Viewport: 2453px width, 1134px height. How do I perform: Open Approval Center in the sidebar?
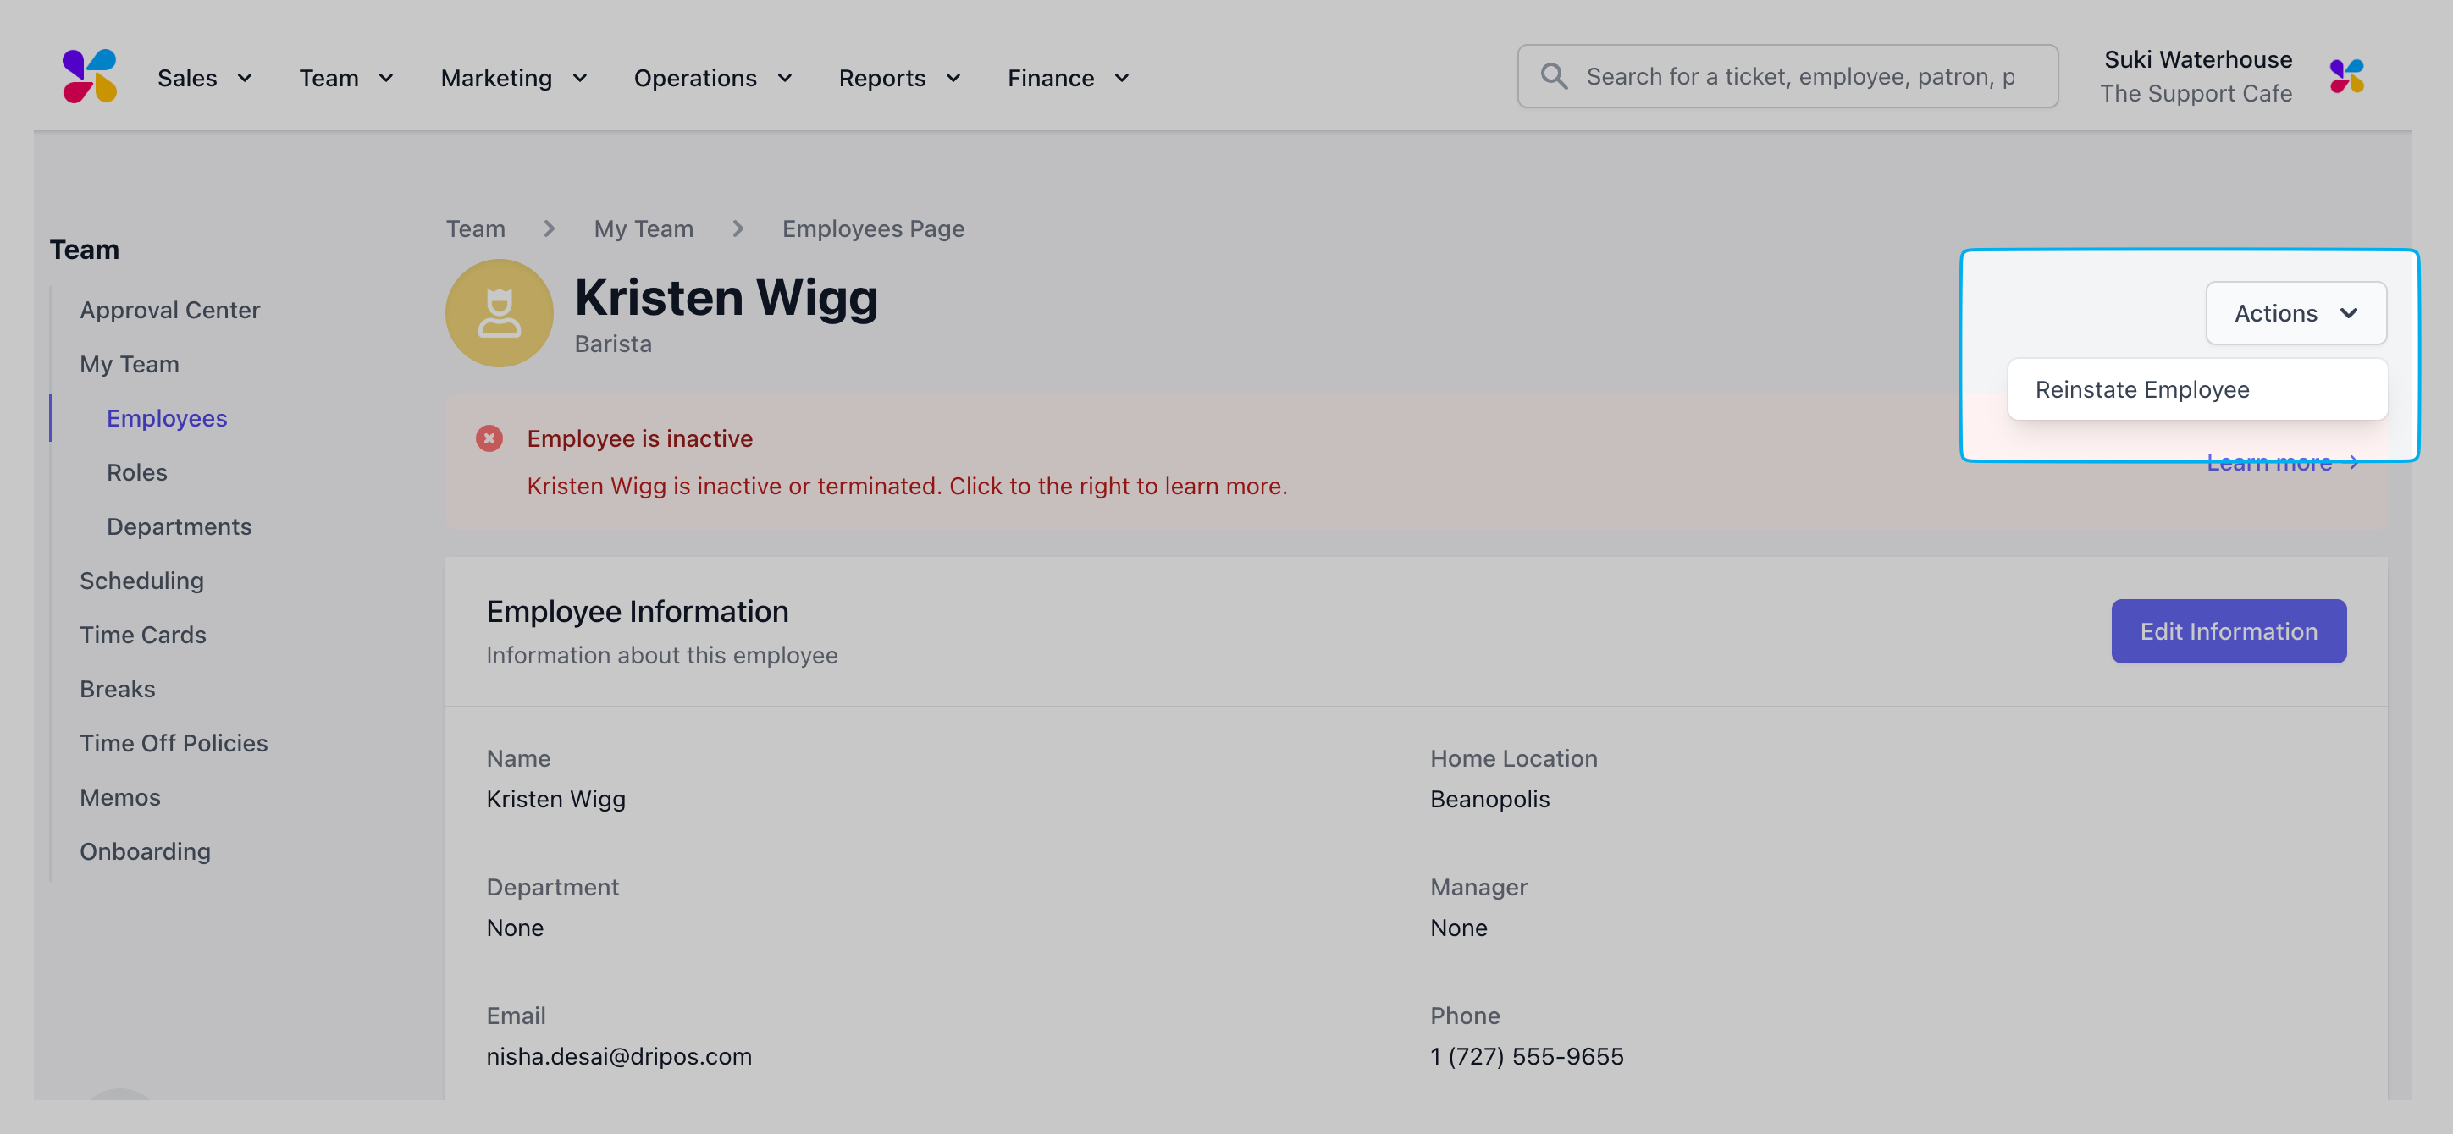[x=169, y=310]
